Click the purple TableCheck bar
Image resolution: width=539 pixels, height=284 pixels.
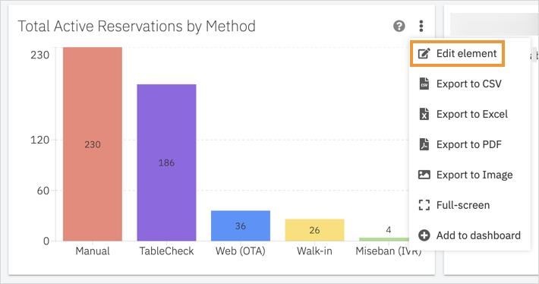click(x=166, y=163)
